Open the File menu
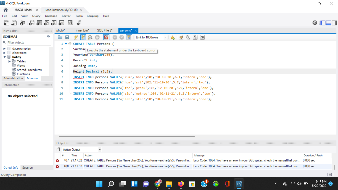Viewport: 338px width, 190px height. pyautogui.click(x=5, y=16)
